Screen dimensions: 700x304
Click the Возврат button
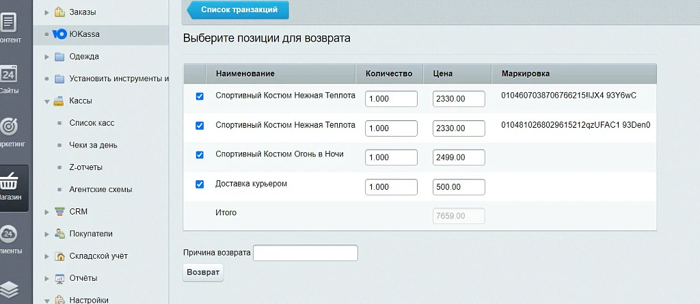tap(203, 273)
